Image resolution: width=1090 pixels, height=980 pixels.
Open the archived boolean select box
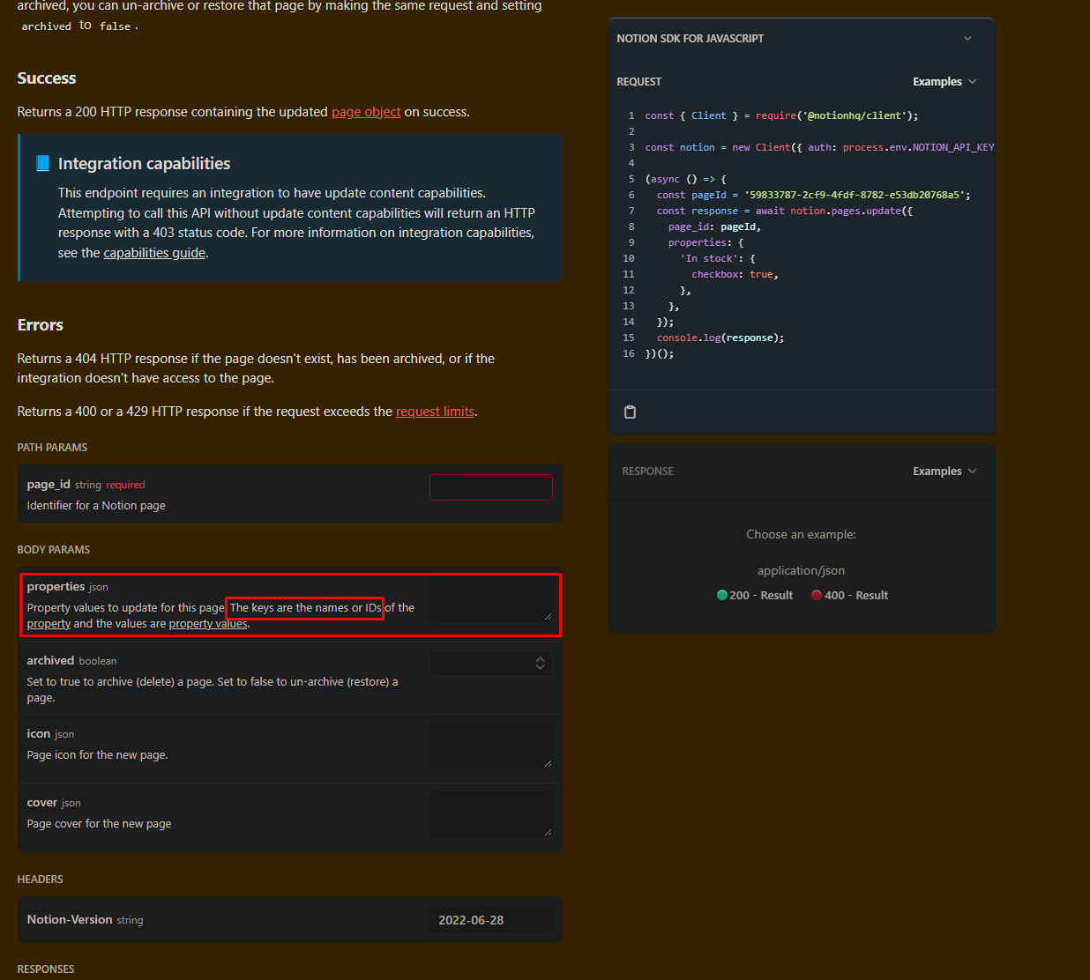[x=490, y=664]
